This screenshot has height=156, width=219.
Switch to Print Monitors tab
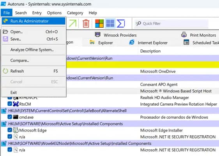click(x=199, y=35)
